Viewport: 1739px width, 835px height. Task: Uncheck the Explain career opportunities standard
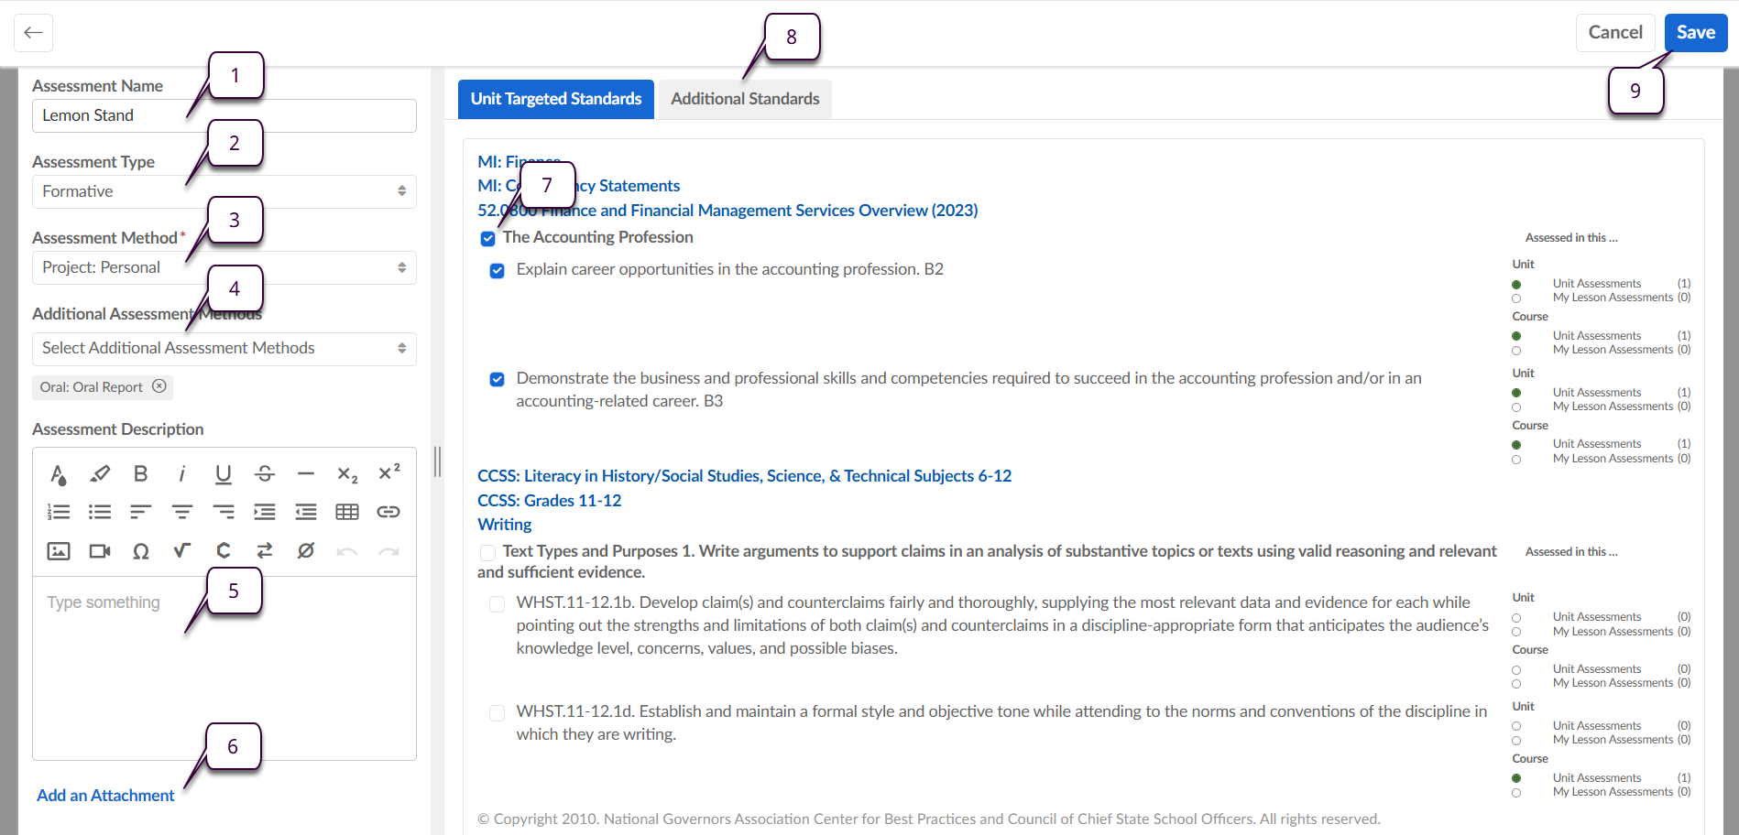497,271
